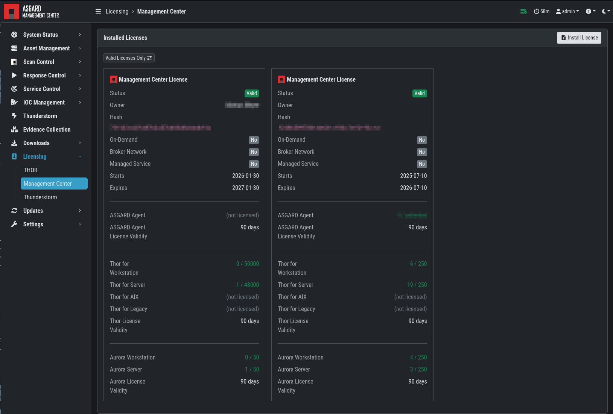Click the Updates refresh icon
Image resolution: width=613 pixels, height=414 pixels.
coord(14,211)
